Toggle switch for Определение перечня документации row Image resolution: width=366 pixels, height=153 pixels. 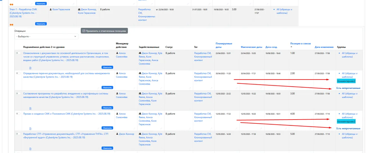point(18,73)
